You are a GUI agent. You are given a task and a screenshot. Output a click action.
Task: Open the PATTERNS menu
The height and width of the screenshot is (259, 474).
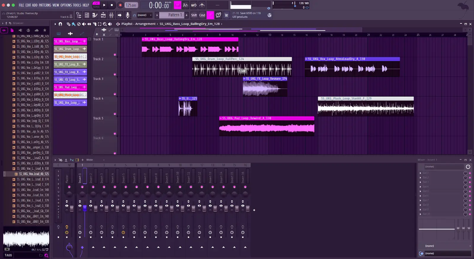[x=45, y=5]
